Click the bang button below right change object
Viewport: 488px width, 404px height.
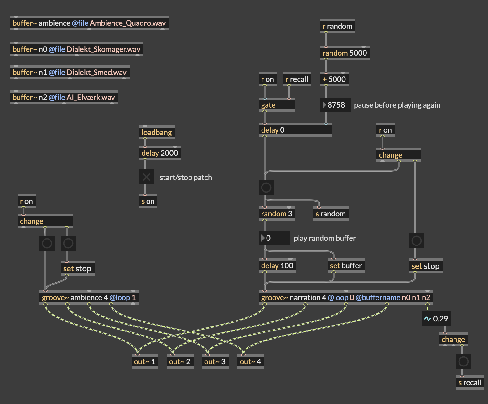(416, 241)
